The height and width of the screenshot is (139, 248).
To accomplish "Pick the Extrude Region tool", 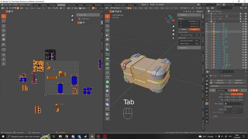I will point(107,59).
